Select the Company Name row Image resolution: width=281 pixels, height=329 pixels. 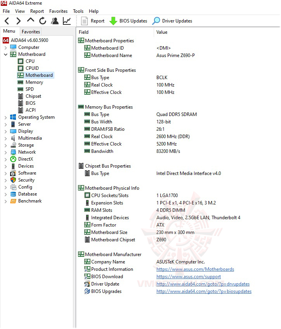(179, 262)
